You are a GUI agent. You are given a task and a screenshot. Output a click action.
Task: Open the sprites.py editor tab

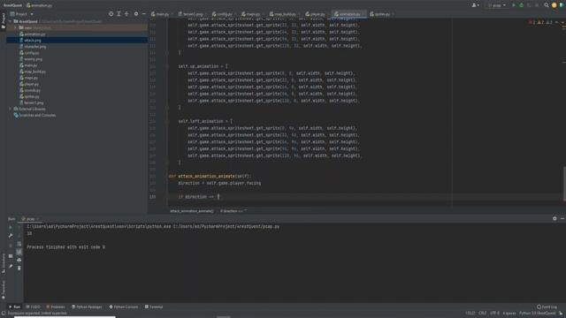(380, 14)
